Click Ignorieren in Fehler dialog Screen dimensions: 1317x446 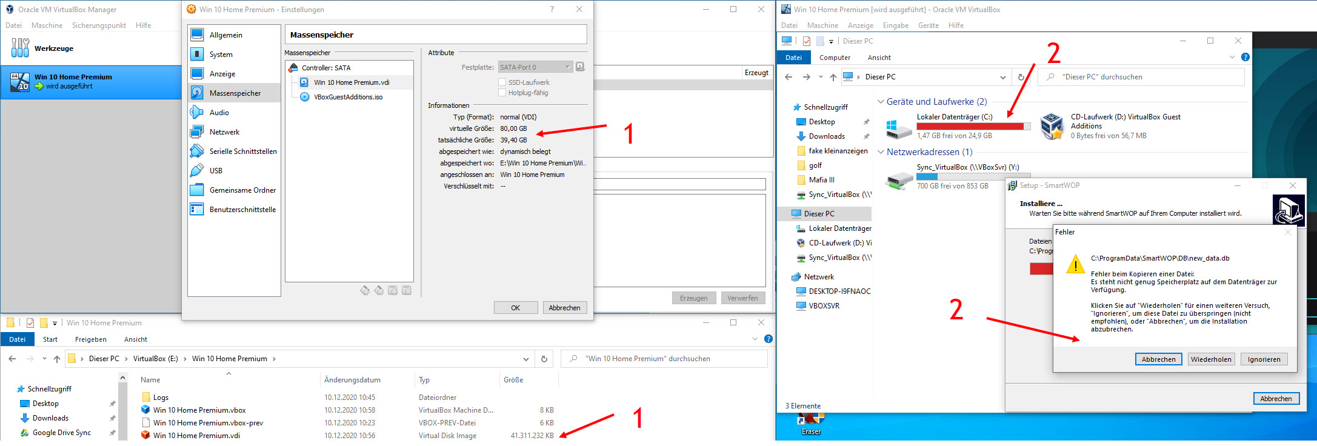[x=1264, y=359]
